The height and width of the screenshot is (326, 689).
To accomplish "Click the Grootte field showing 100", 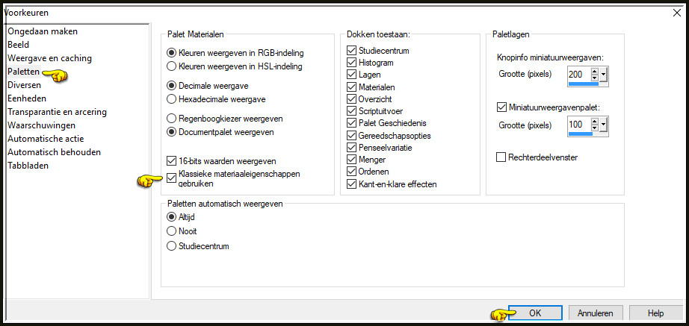I will point(578,125).
